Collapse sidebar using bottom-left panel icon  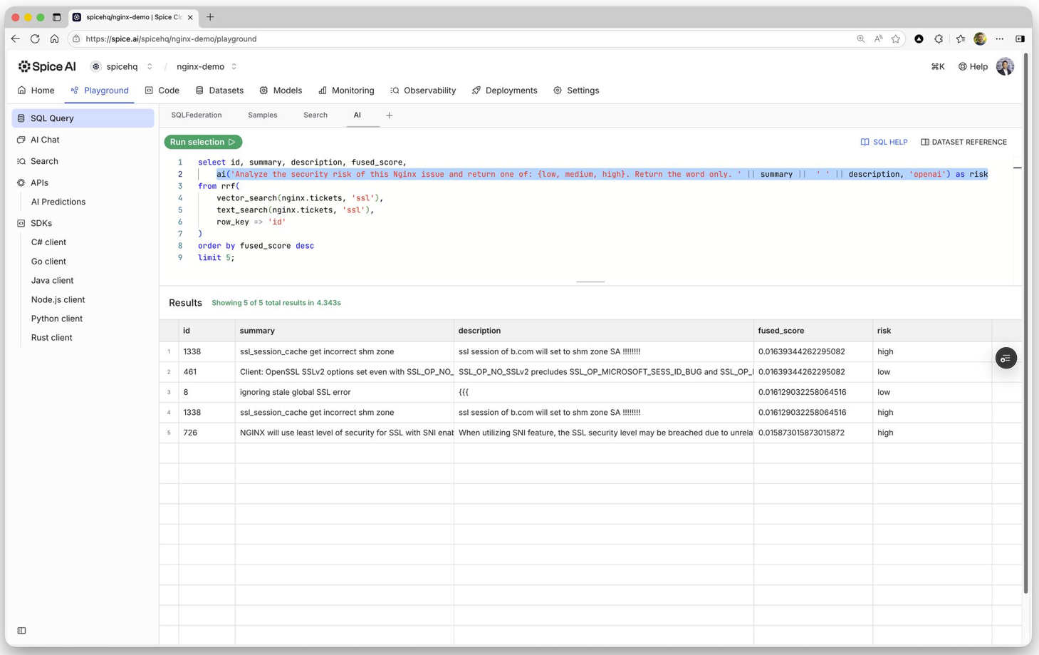pos(21,631)
